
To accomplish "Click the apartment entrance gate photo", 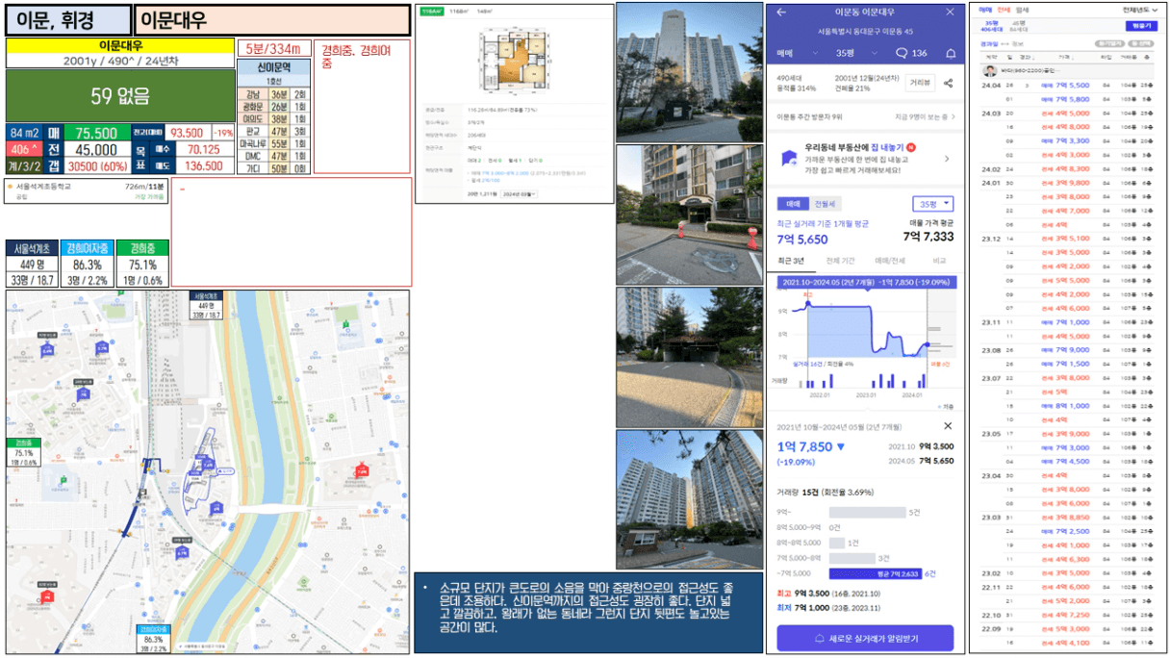I will (x=688, y=215).
